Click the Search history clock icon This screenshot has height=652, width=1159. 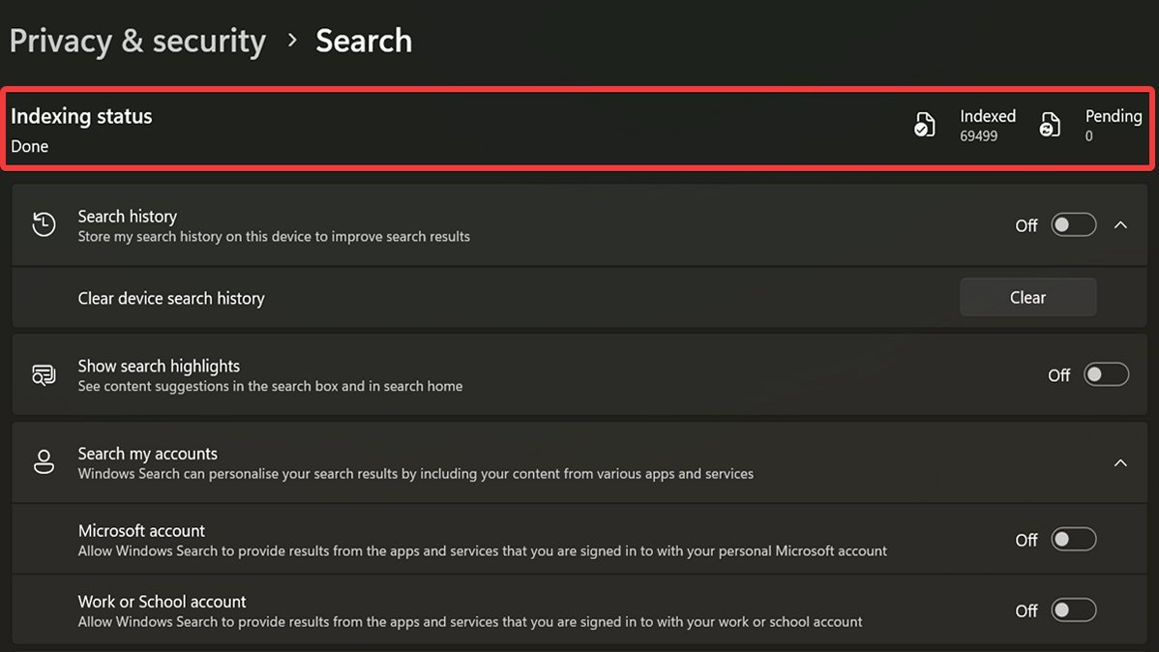(x=44, y=225)
